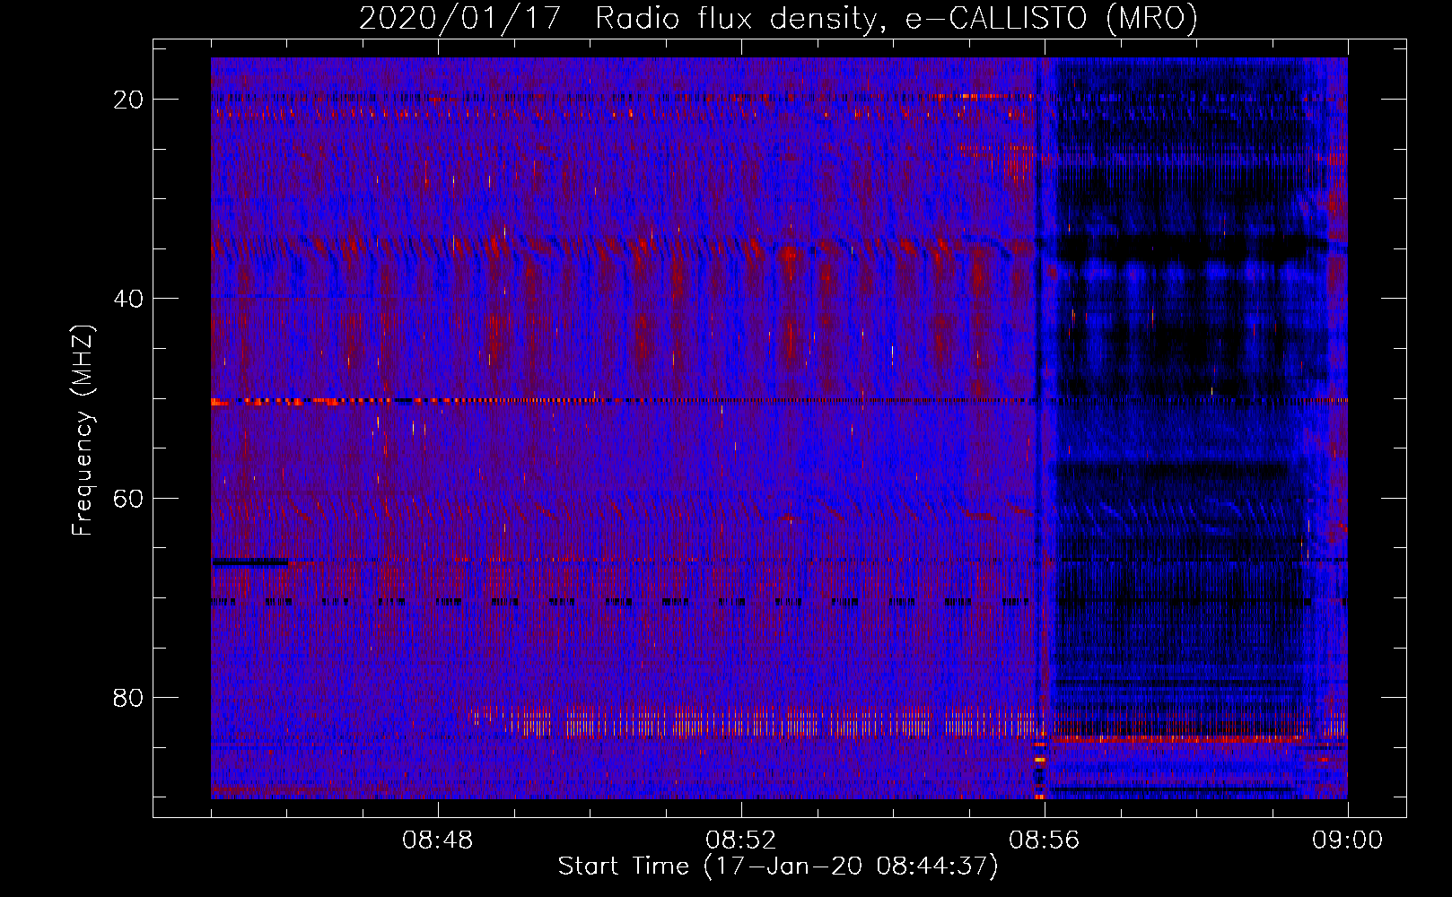Click the 40 MHz frequency tick label
1452x897 pixels.
(x=128, y=299)
